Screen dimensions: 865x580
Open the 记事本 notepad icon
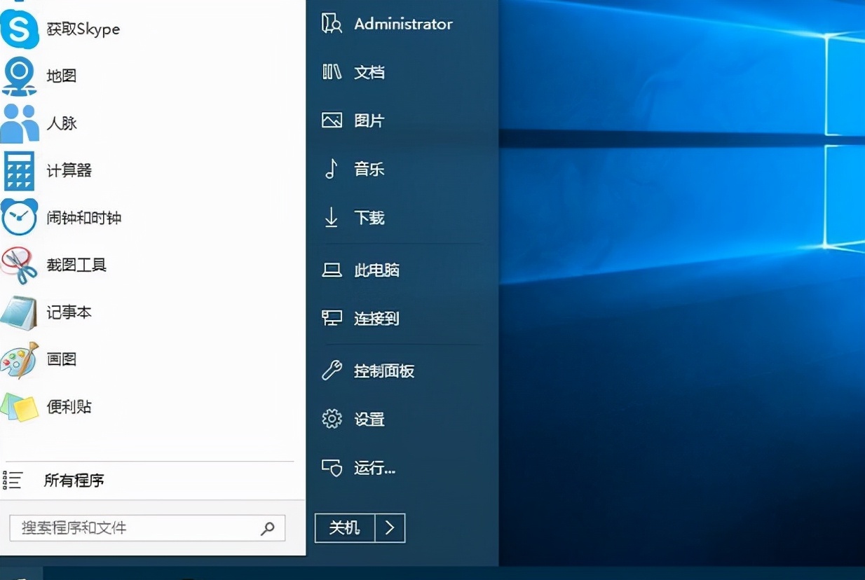[x=20, y=312]
